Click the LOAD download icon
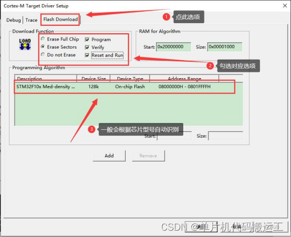The image size is (291, 237). point(25,44)
